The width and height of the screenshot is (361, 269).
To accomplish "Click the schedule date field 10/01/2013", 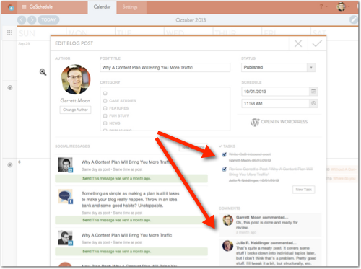I will [x=275, y=92].
